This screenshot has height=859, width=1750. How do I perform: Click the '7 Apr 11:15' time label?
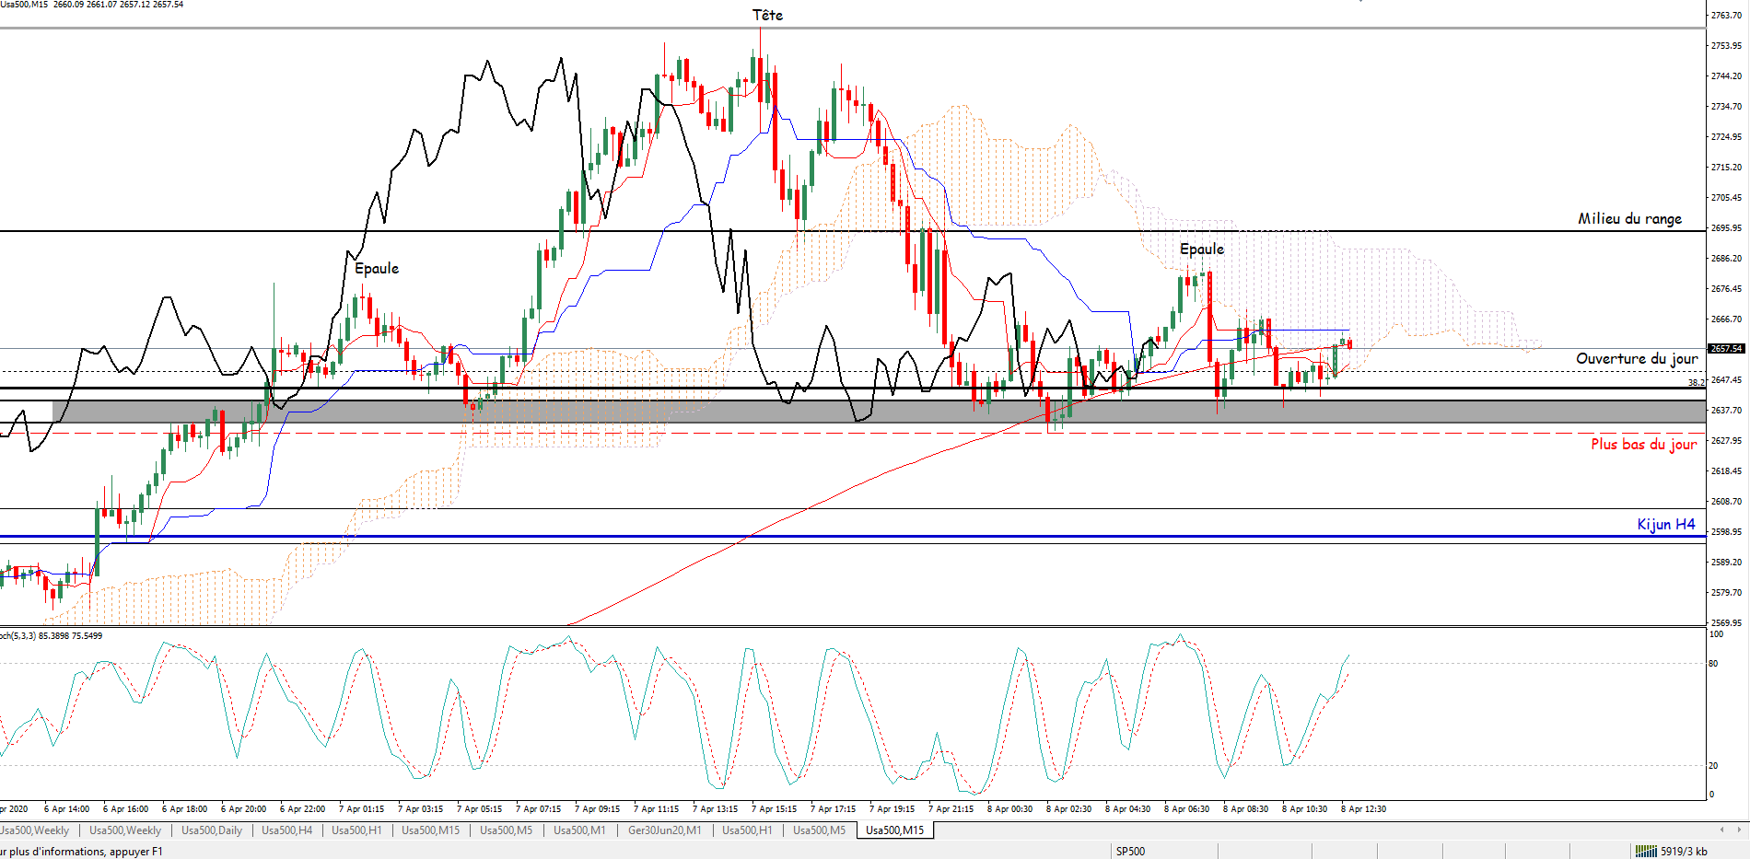point(657,809)
